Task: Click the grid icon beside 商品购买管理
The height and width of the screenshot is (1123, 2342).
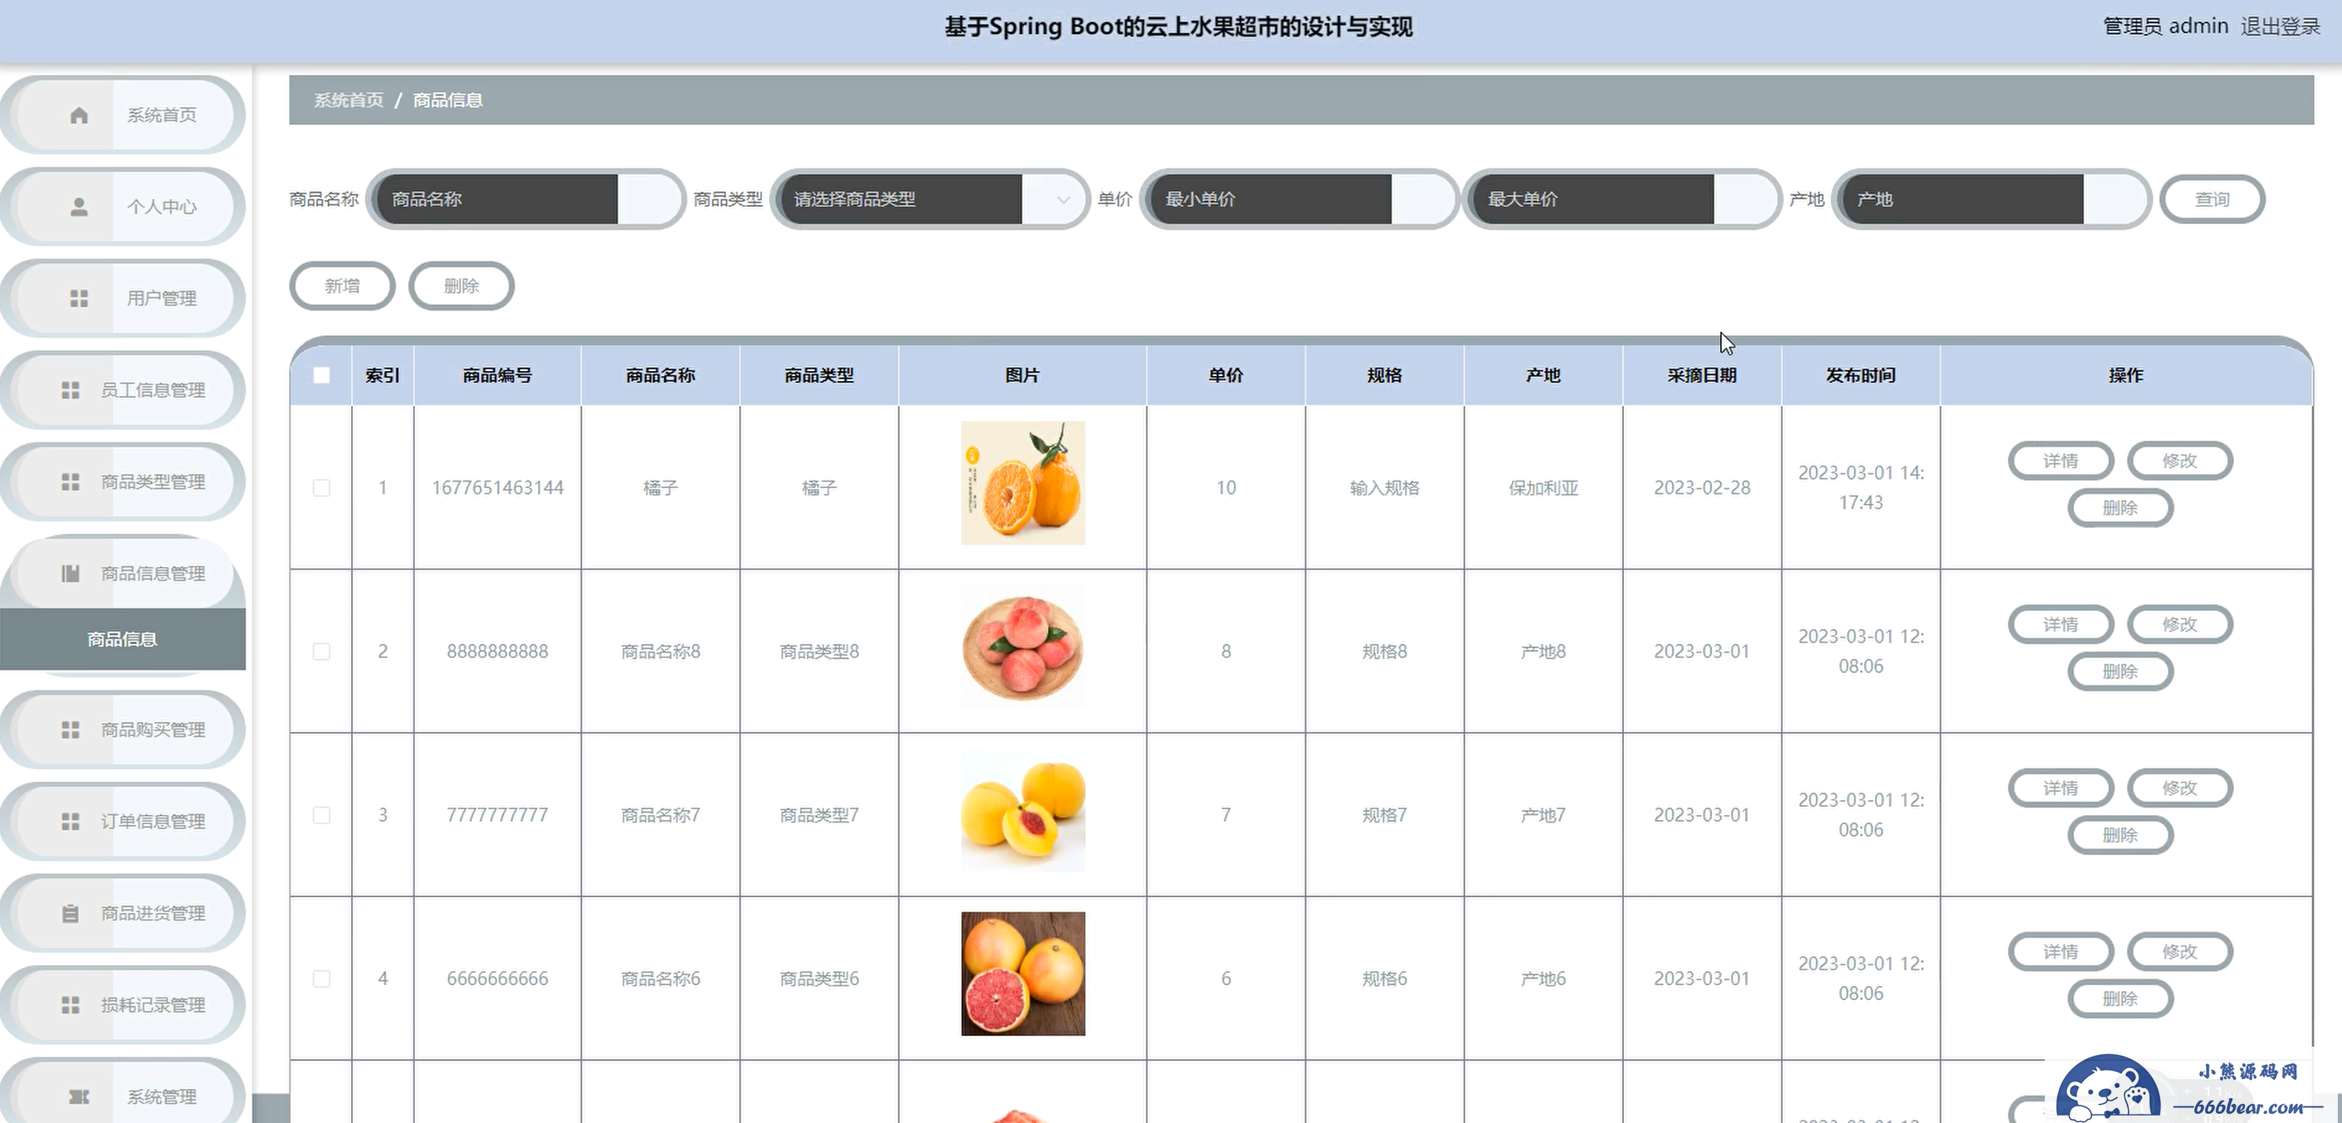Action: coord(70,730)
